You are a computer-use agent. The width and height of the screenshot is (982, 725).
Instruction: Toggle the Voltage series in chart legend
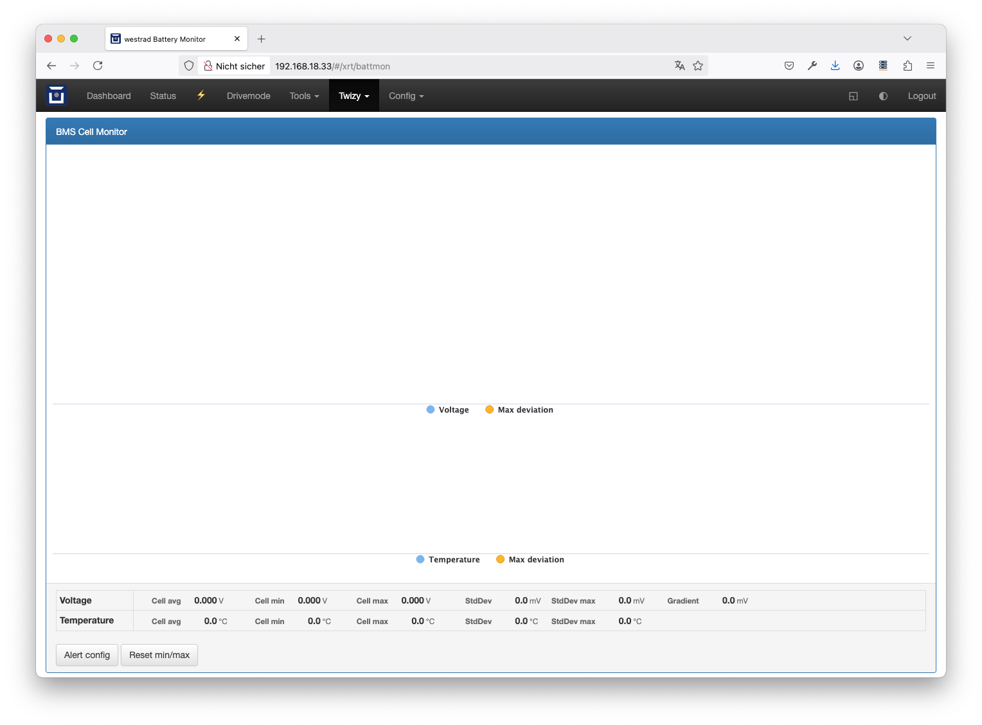tap(448, 410)
